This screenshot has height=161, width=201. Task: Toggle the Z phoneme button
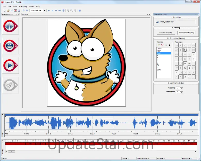(x=185, y=77)
